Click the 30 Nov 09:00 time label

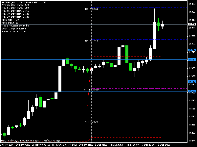(x=39, y=145)
